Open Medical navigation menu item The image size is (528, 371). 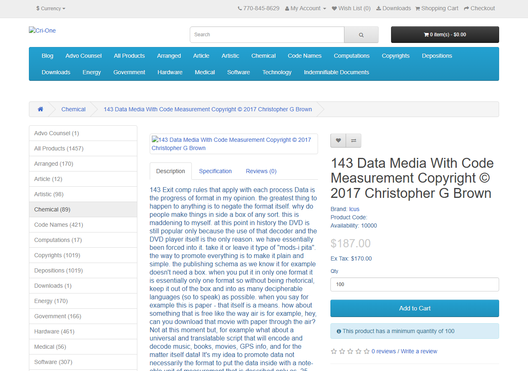[205, 72]
